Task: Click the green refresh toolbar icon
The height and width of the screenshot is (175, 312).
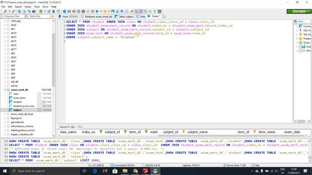Action: click(41, 11)
